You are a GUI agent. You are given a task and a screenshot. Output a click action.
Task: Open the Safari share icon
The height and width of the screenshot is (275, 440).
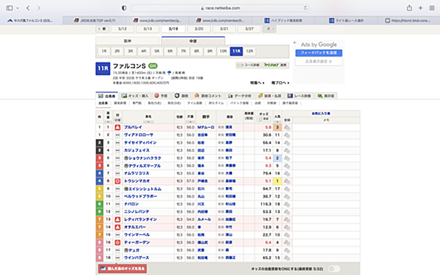tap(409, 8)
